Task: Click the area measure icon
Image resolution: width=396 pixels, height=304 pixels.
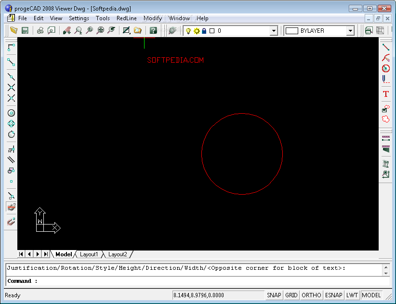Action: click(x=386, y=149)
